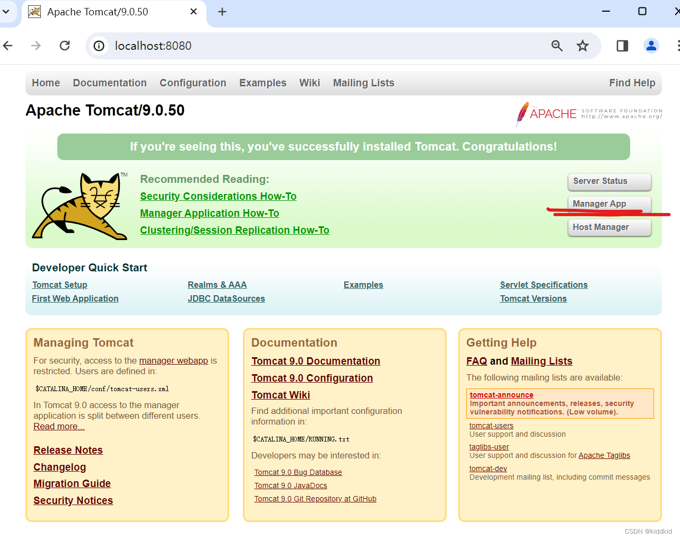Viewport: 680px width, 539px height.
Task: Open tab search chevron at top left
Action: tap(6, 12)
